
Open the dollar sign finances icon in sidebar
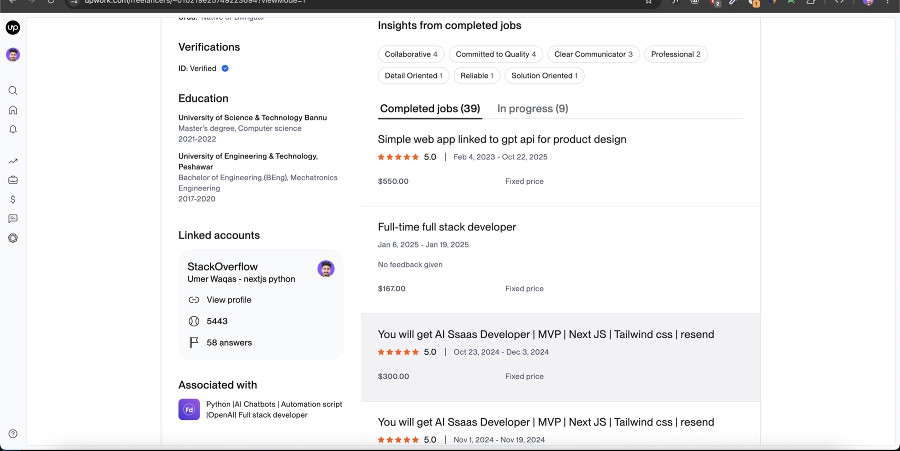click(x=13, y=199)
